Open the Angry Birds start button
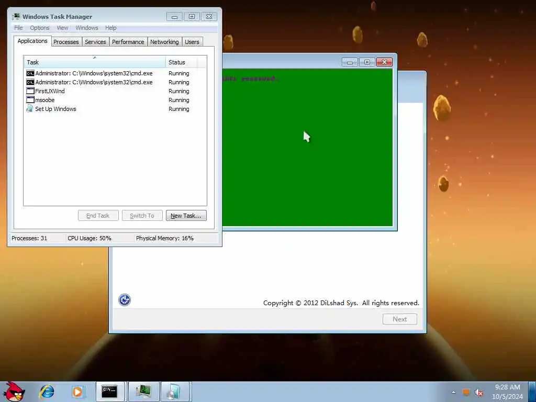536x402 pixels. point(14,392)
